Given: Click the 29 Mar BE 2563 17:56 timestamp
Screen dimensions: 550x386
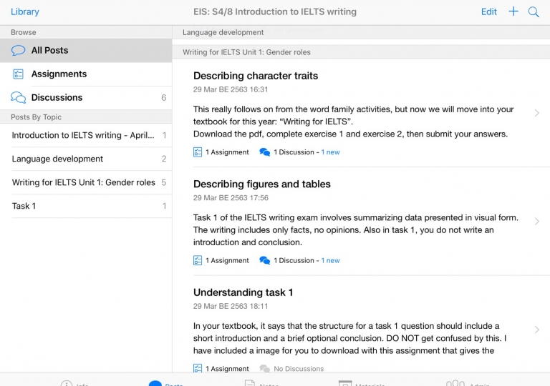Looking at the screenshot, I should (x=231, y=197).
